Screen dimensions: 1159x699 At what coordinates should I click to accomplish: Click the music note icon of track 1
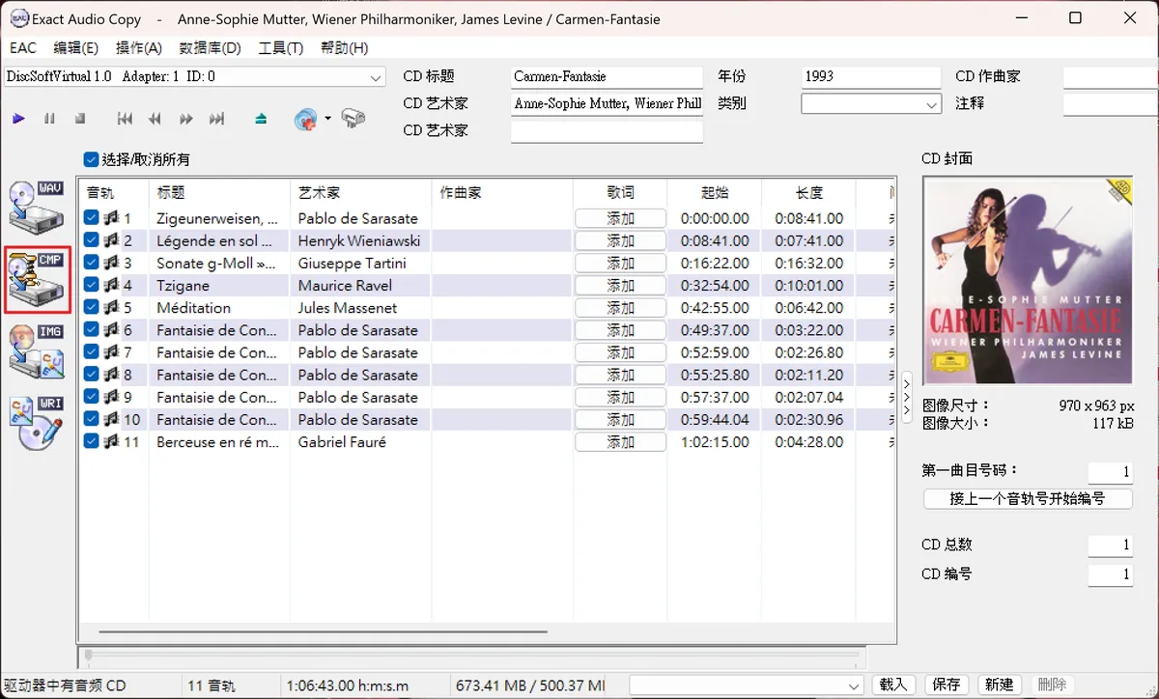click(110, 218)
